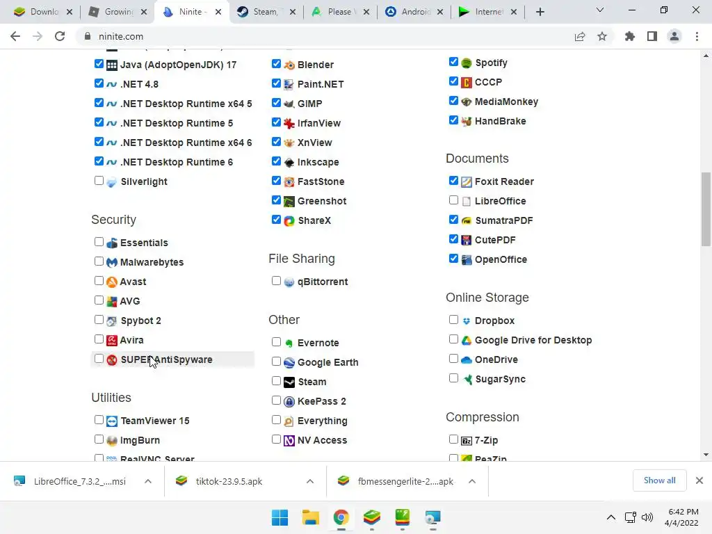This screenshot has height=534, width=712.
Task: Click the IrfanView red icon
Action: 289,124
